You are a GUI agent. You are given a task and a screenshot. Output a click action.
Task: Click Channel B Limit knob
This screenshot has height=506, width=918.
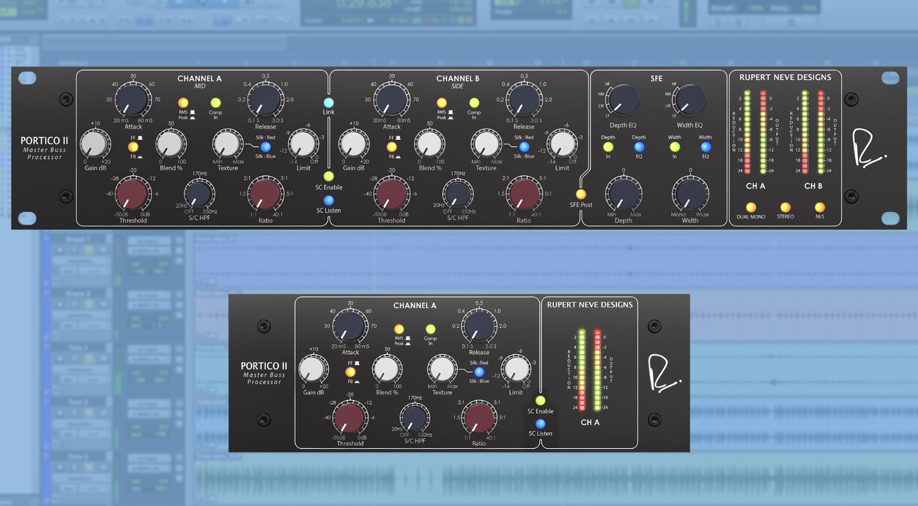coord(562,144)
